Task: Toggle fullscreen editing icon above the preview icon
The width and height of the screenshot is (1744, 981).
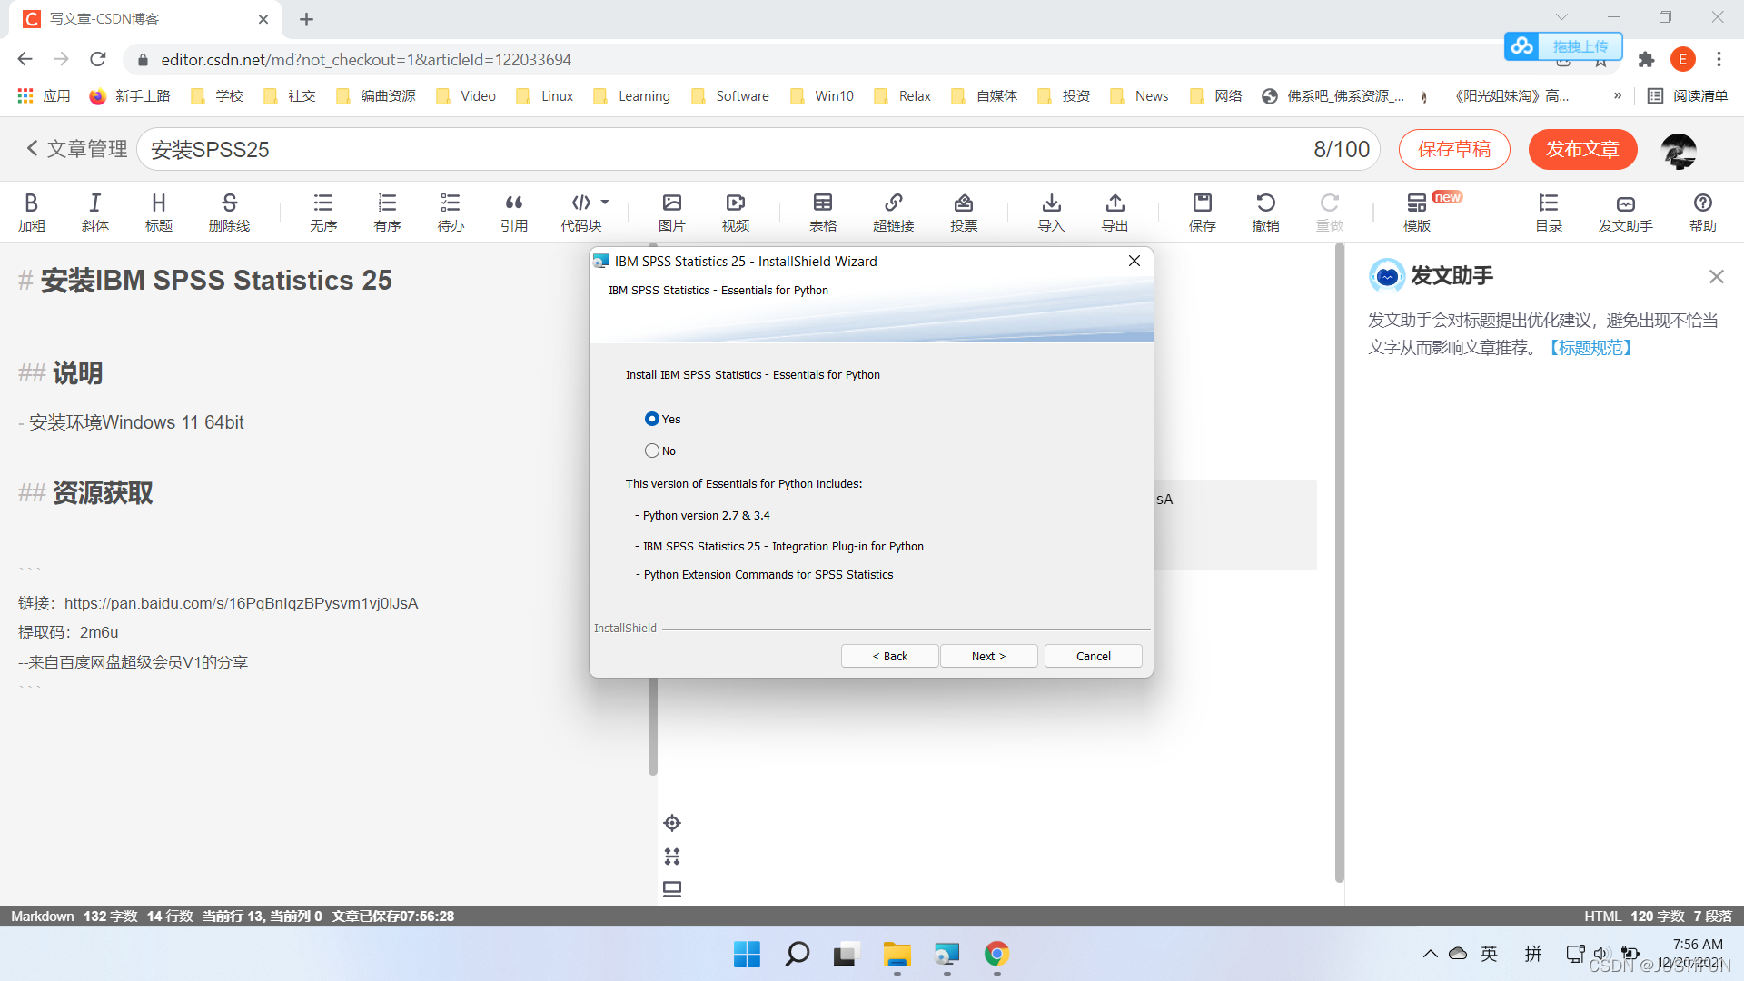Action: pyautogui.click(x=672, y=856)
